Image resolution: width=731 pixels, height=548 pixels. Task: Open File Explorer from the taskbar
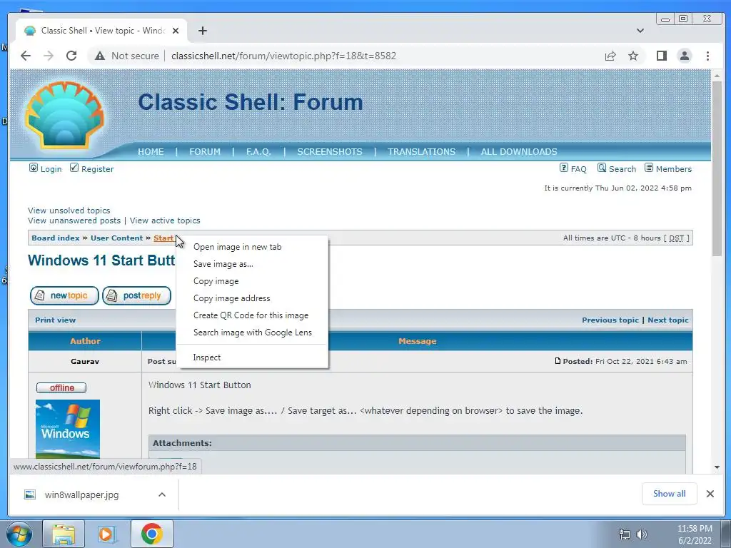(x=64, y=534)
